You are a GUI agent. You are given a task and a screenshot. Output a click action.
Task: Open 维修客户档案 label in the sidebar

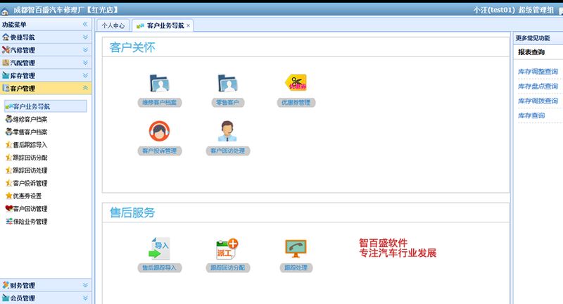tap(30, 119)
